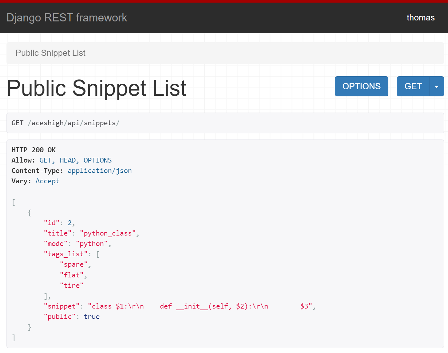Viewport: 448px width, 353px height.
Task: Click the "tags_list" key
Action: pos(65,254)
